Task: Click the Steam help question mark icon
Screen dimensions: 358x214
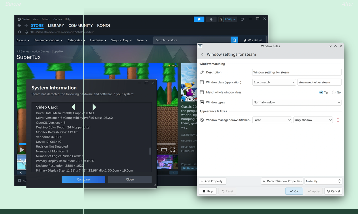Action: [x=221, y=19]
